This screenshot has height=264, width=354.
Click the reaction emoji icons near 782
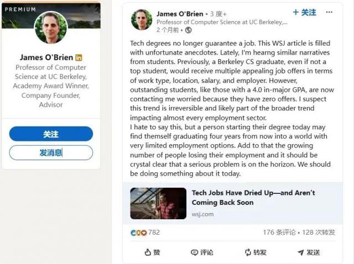pos(138,233)
